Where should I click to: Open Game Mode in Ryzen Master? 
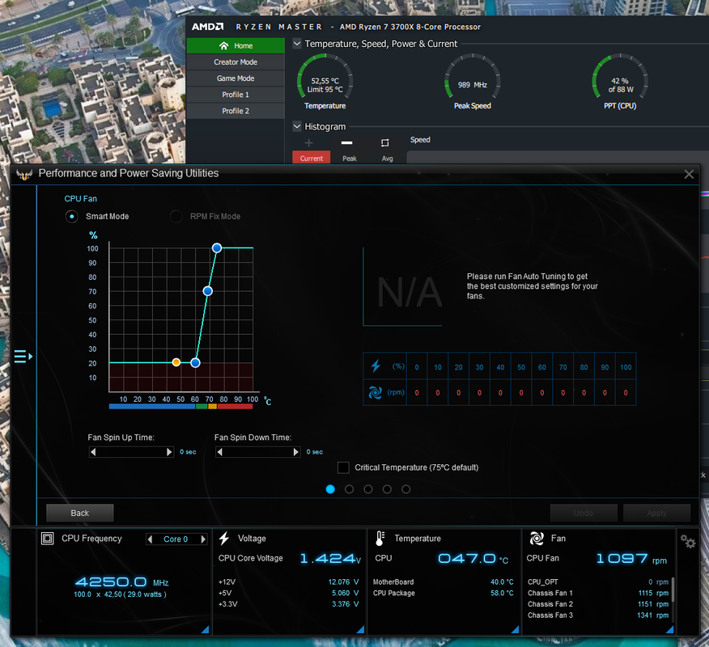[236, 78]
